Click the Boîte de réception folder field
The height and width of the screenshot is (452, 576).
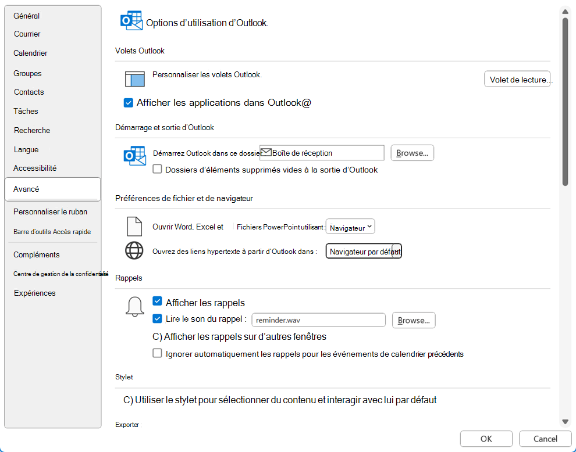coord(322,153)
